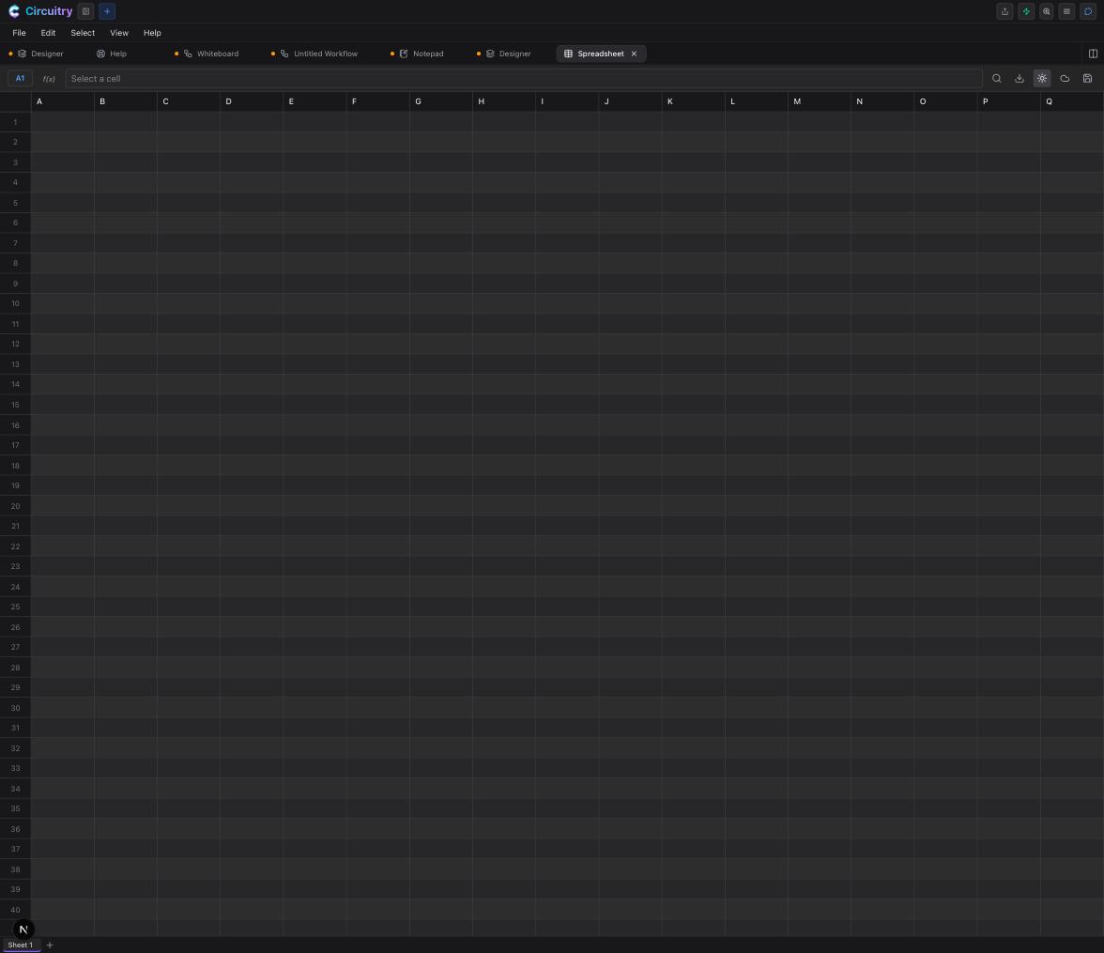Image resolution: width=1104 pixels, height=953 pixels.
Task: Select column K header
Action: [x=693, y=101]
